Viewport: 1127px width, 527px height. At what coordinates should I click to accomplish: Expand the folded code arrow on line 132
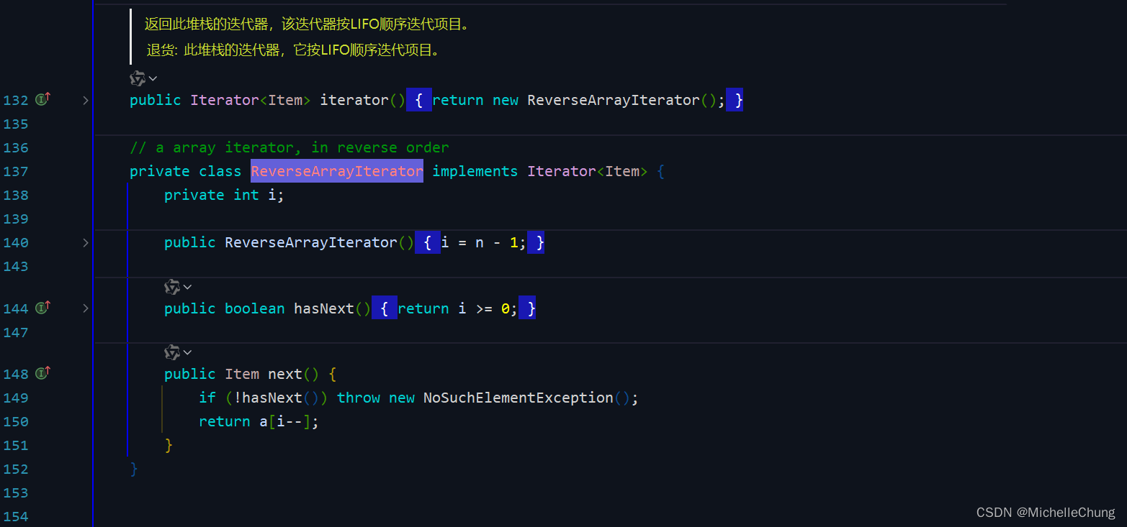[86, 100]
